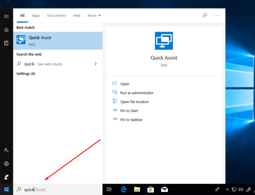
Task: Click the volume speaker icon
Action: [241, 189]
